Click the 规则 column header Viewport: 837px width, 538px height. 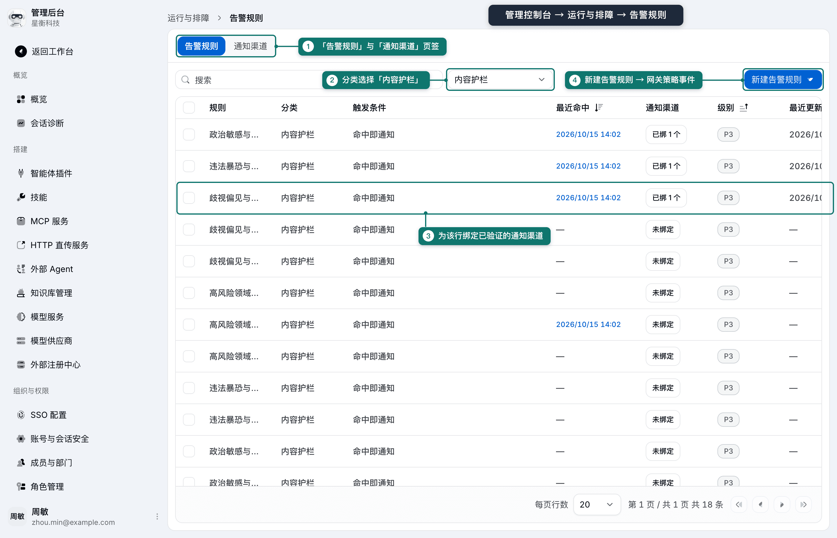pyautogui.click(x=218, y=108)
